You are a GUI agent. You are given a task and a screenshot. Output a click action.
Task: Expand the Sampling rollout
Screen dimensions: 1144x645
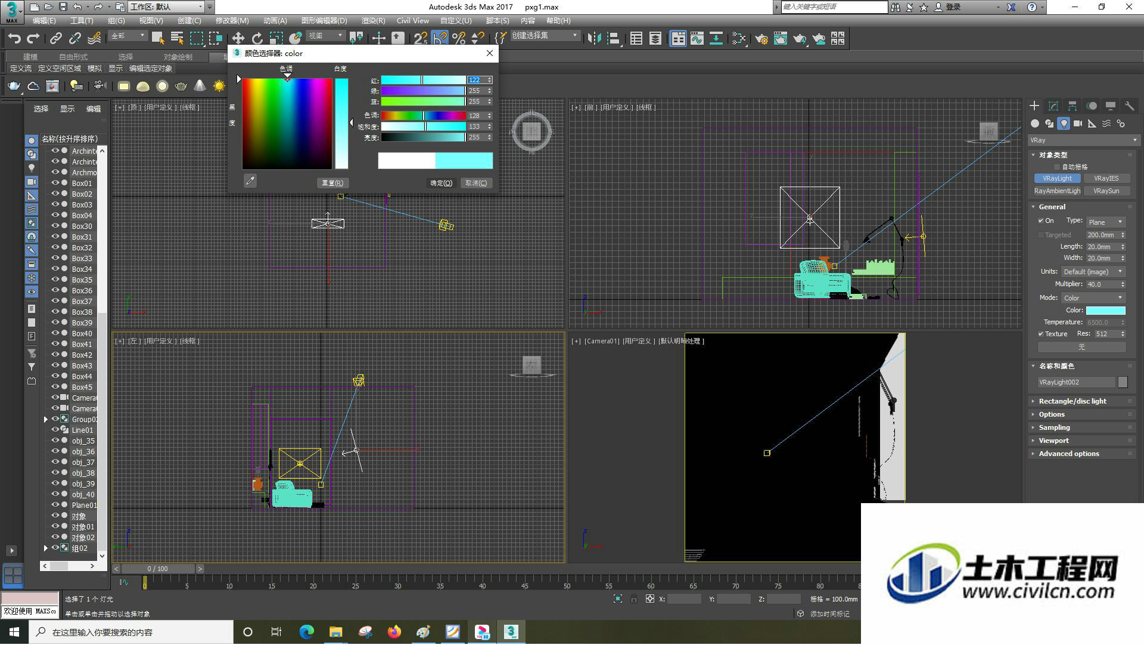coord(1054,427)
